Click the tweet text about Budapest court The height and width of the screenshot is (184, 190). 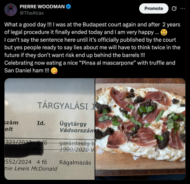92,47
